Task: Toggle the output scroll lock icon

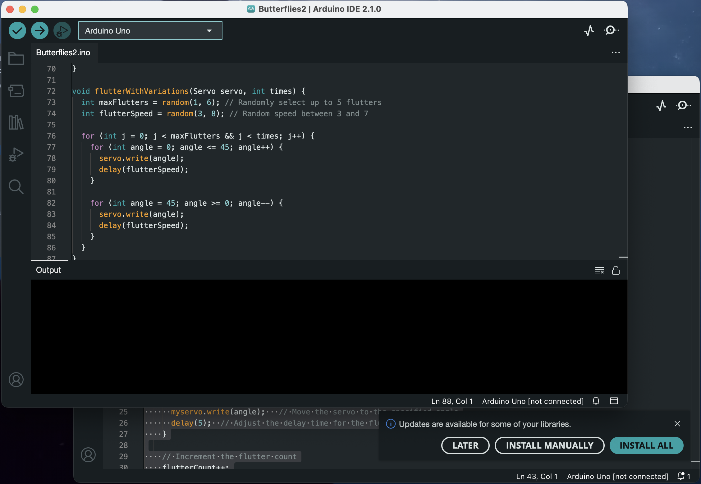Action: (x=616, y=270)
